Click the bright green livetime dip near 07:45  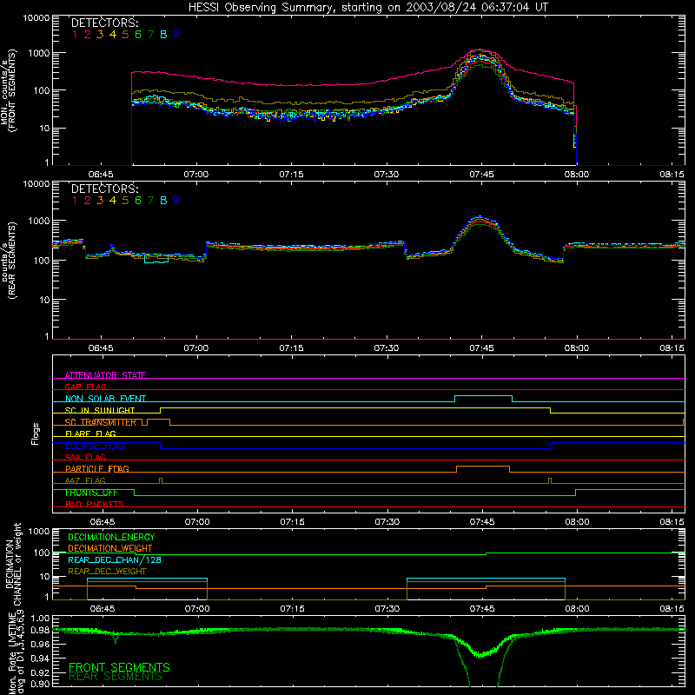coord(480,655)
